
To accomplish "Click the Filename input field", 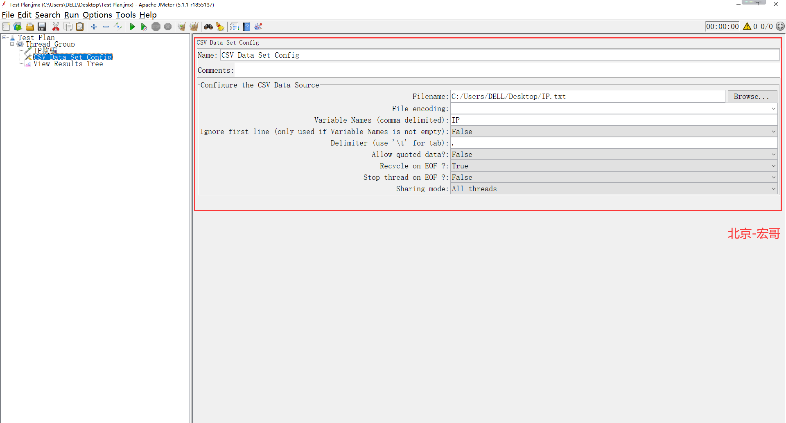I will (x=587, y=96).
